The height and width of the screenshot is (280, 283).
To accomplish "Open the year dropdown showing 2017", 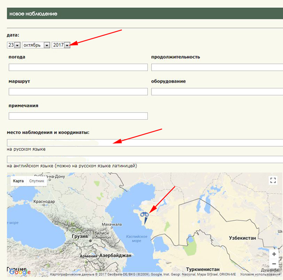I will (61, 45).
